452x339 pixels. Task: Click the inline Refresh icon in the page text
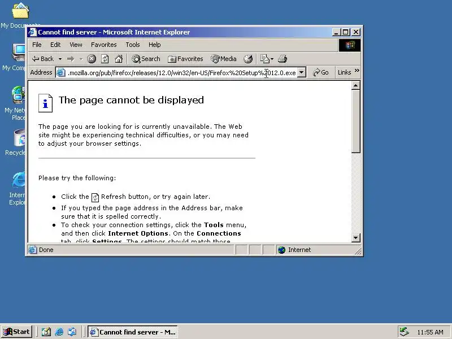(95, 197)
